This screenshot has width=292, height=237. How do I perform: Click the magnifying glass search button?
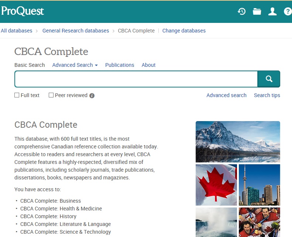269,79
